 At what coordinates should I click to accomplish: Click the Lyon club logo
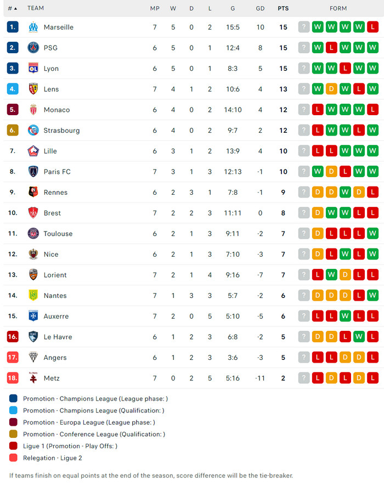[x=33, y=68]
